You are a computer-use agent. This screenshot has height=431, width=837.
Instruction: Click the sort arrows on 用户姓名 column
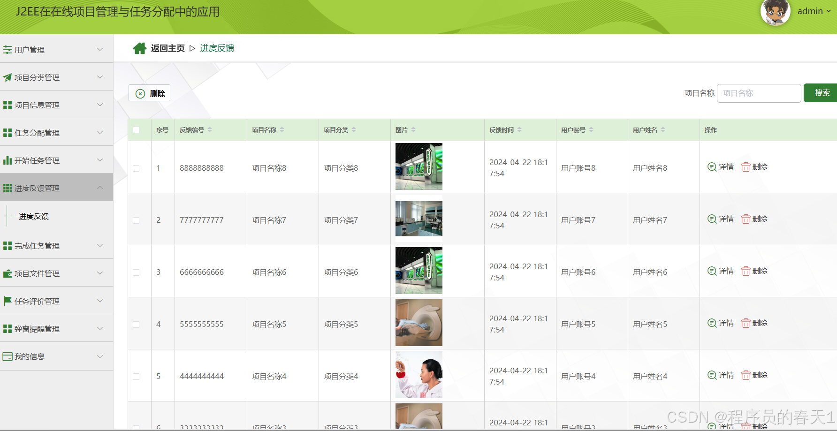pyautogui.click(x=663, y=130)
